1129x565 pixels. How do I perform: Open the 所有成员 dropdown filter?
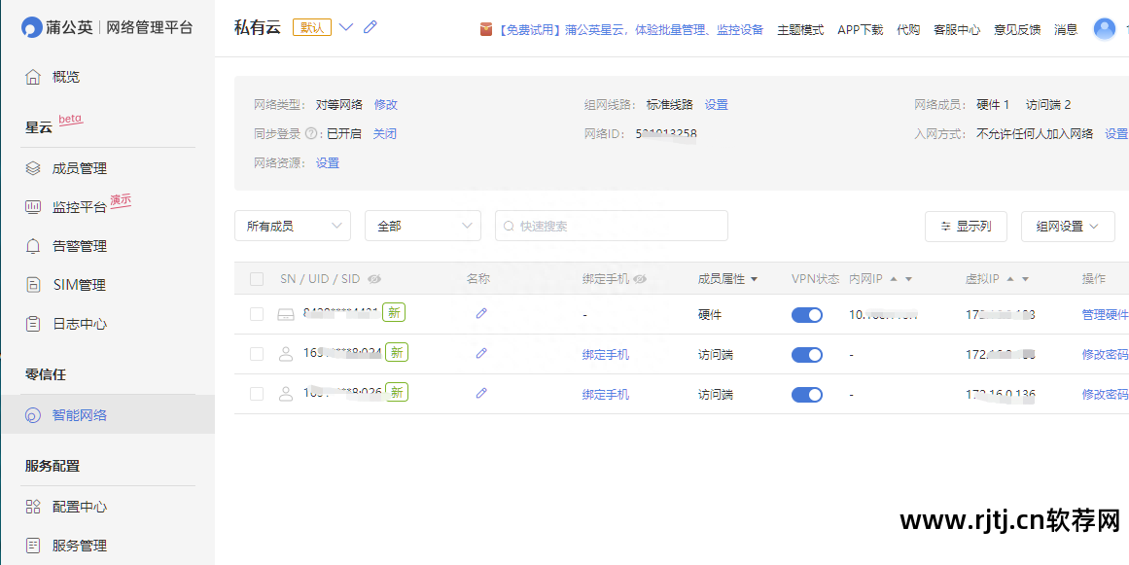(x=292, y=226)
